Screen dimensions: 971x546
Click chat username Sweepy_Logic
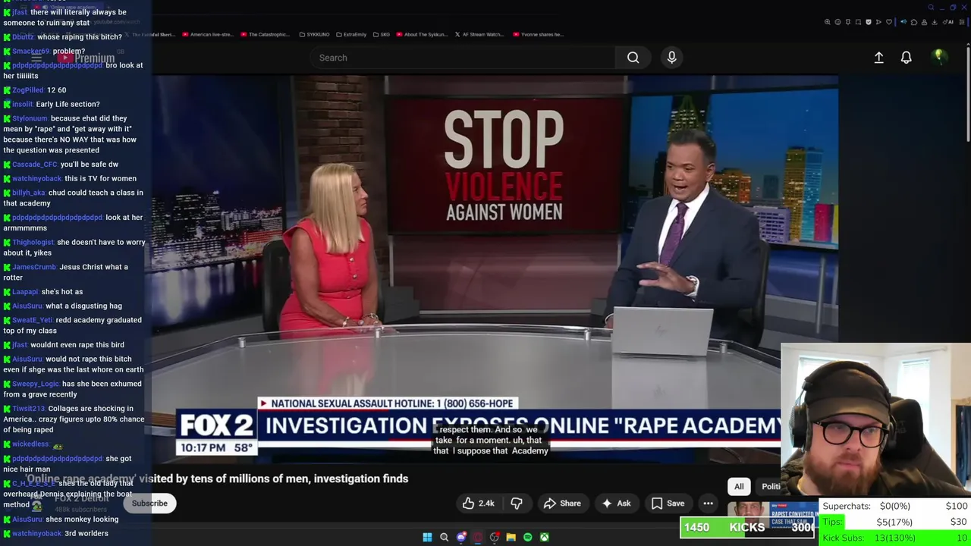coord(35,384)
